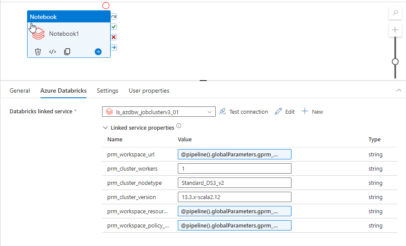
Task: Delete the Notebook1 activity via trash icon
Action: point(38,52)
